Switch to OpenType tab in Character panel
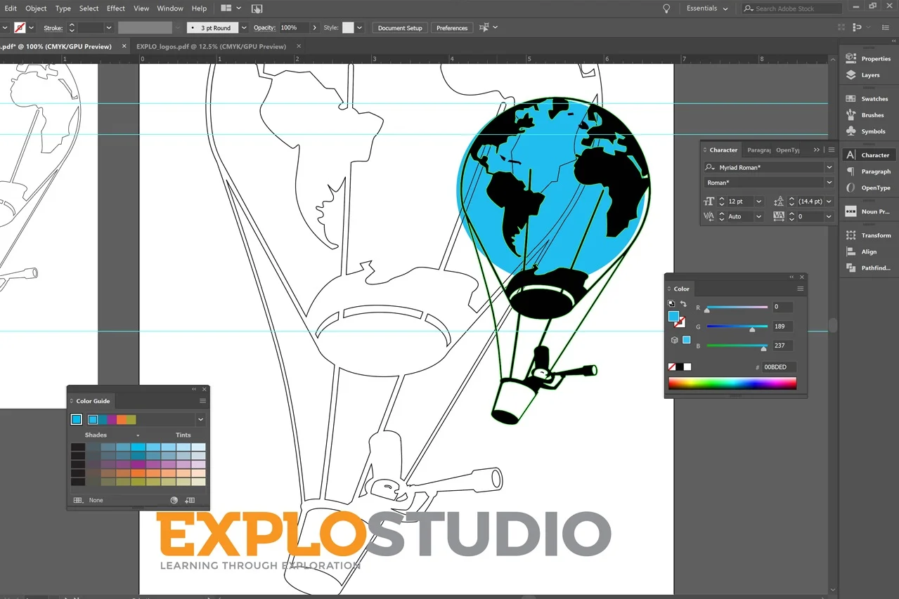 pyautogui.click(x=787, y=150)
